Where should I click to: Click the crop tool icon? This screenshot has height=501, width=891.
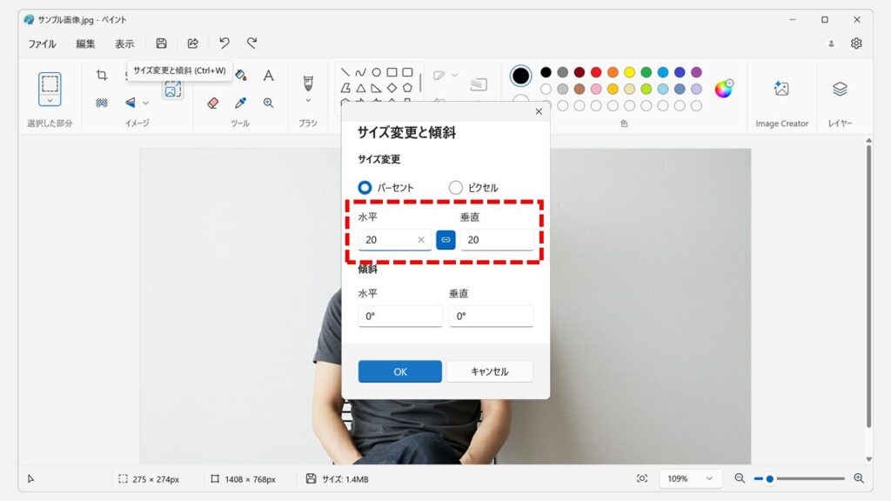click(102, 76)
